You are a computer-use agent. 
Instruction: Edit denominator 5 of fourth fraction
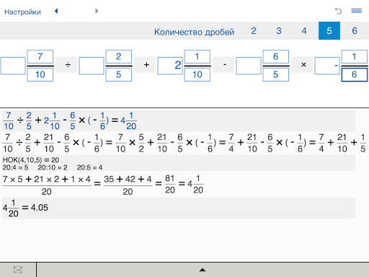[276, 74]
